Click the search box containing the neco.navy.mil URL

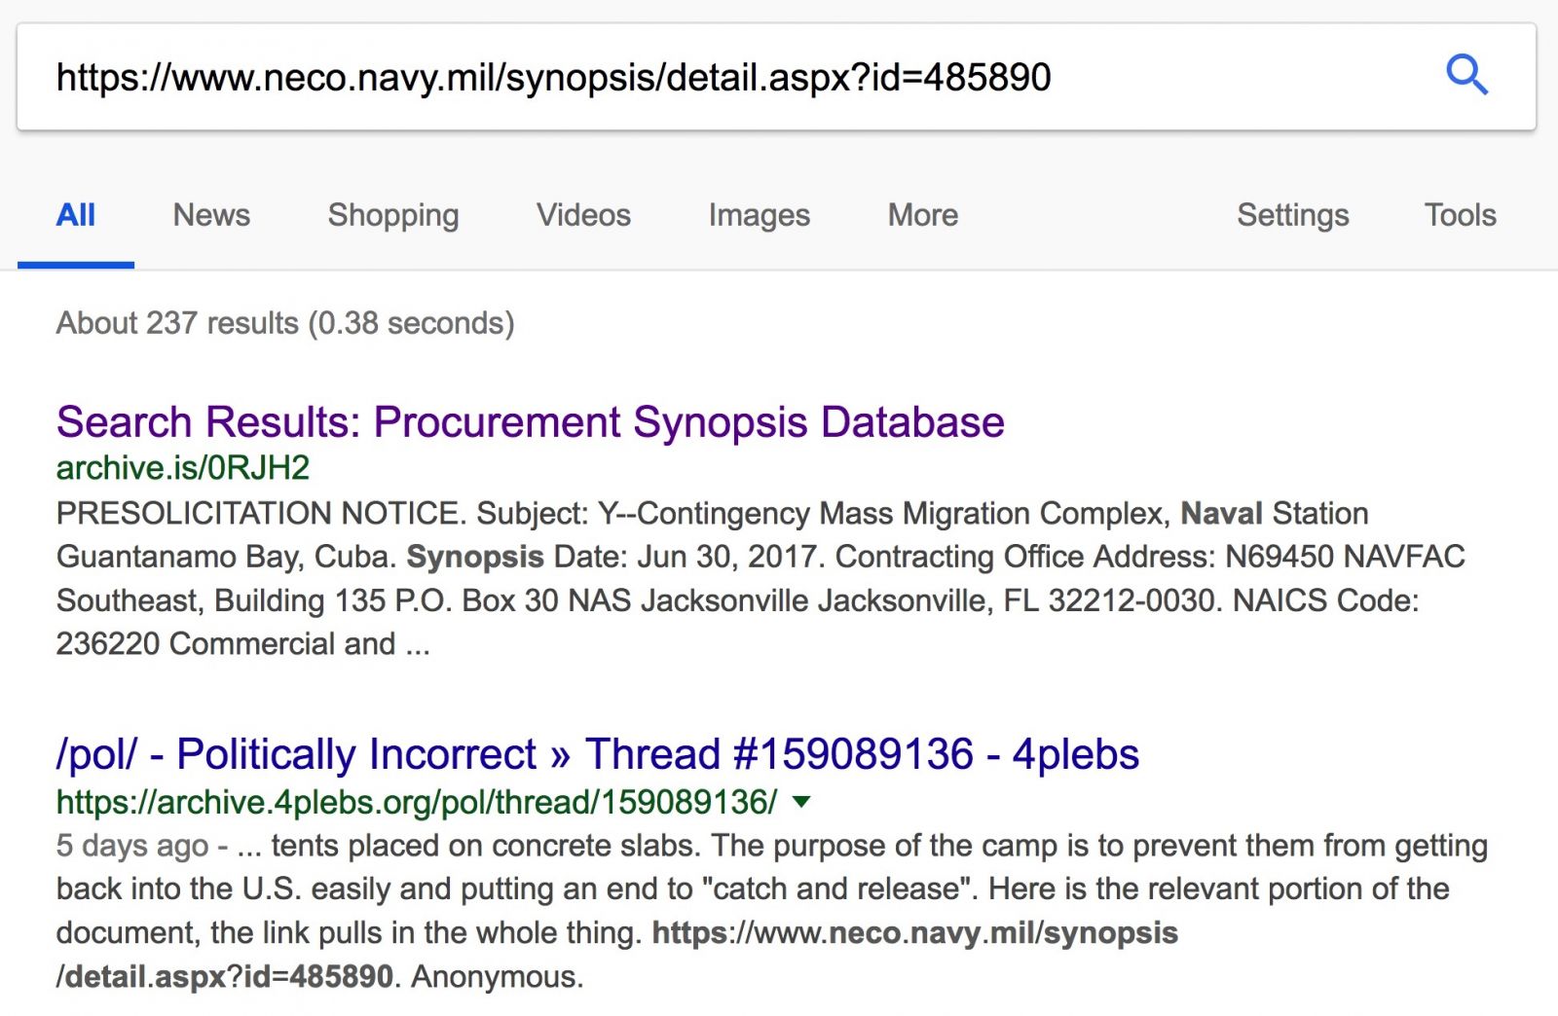point(776,77)
